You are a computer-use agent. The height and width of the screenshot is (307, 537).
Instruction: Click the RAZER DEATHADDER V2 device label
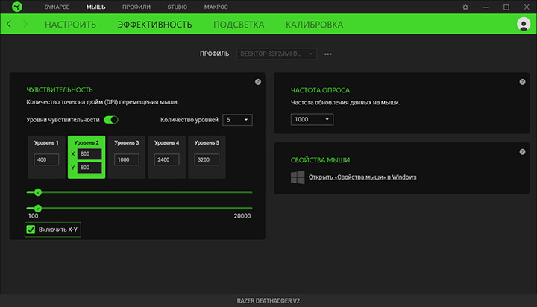pos(268,301)
